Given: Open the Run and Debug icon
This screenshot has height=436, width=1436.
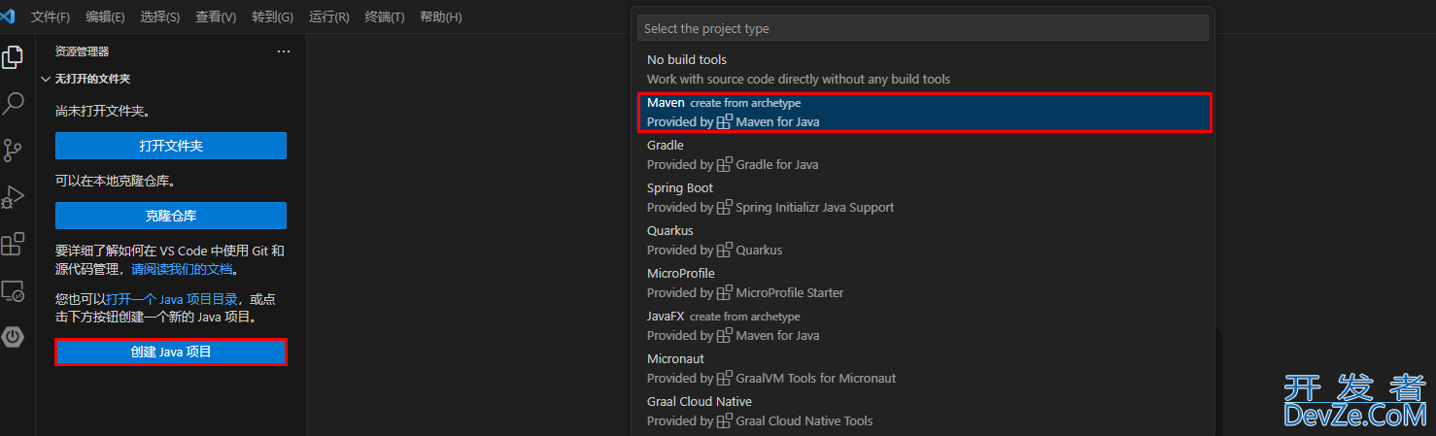Looking at the screenshot, I should click(13, 197).
